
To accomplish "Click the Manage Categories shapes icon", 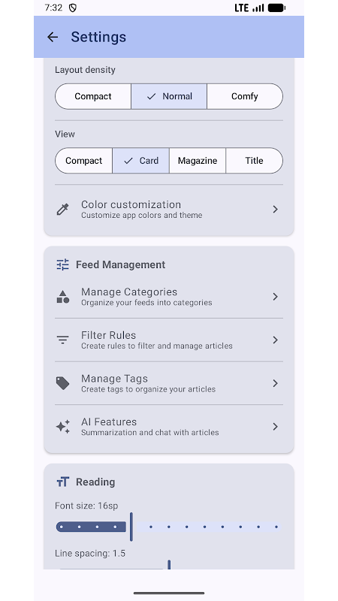I will 62,297.
